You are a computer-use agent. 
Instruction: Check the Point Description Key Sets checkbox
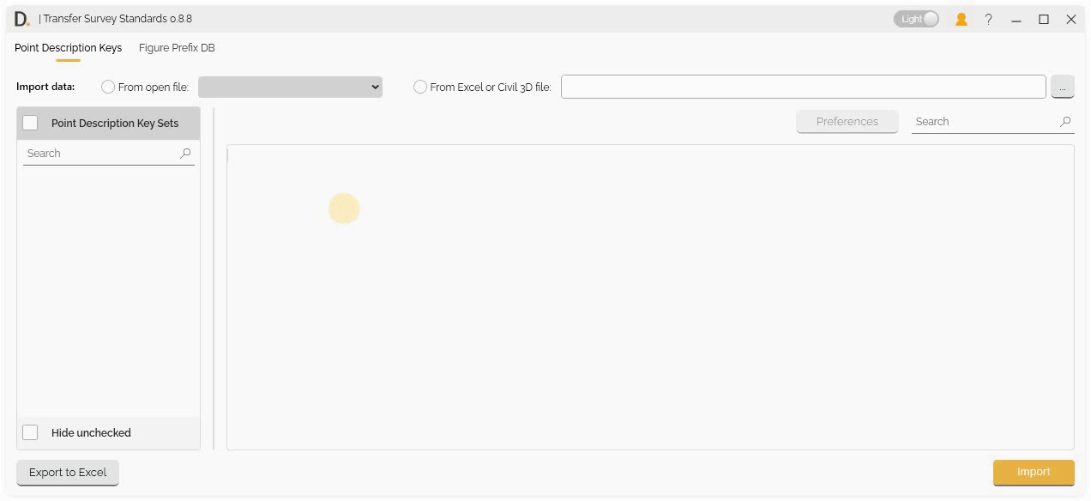[x=30, y=123]
